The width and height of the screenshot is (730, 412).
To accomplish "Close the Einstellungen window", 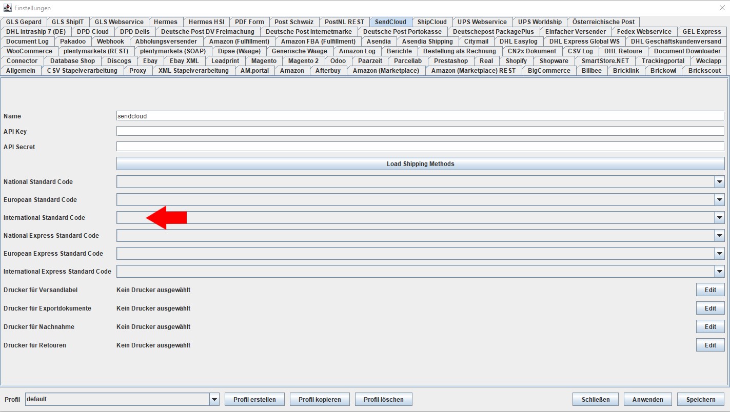I will 722,8.
